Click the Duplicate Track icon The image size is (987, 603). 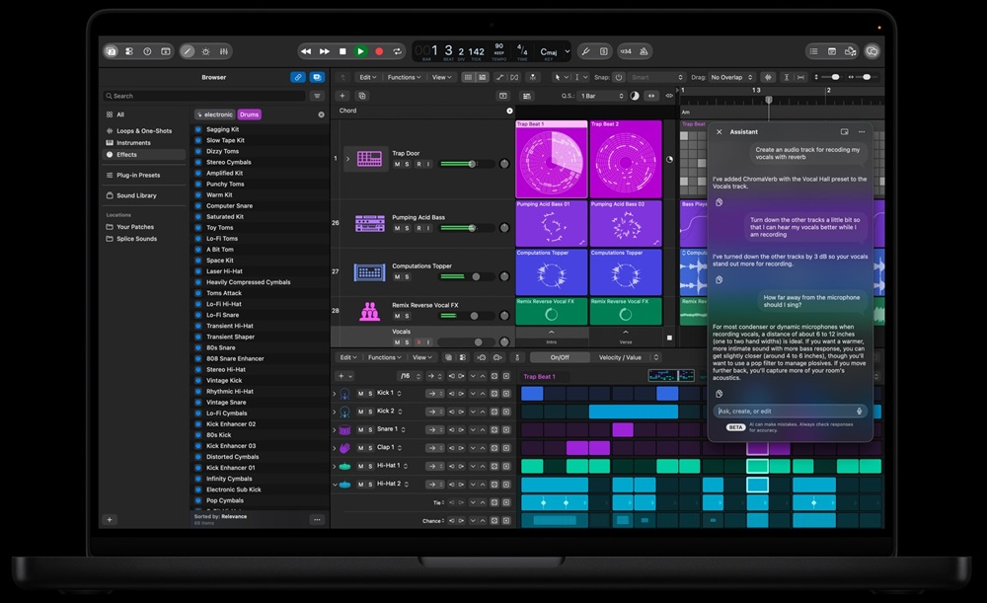coord(362,96)
